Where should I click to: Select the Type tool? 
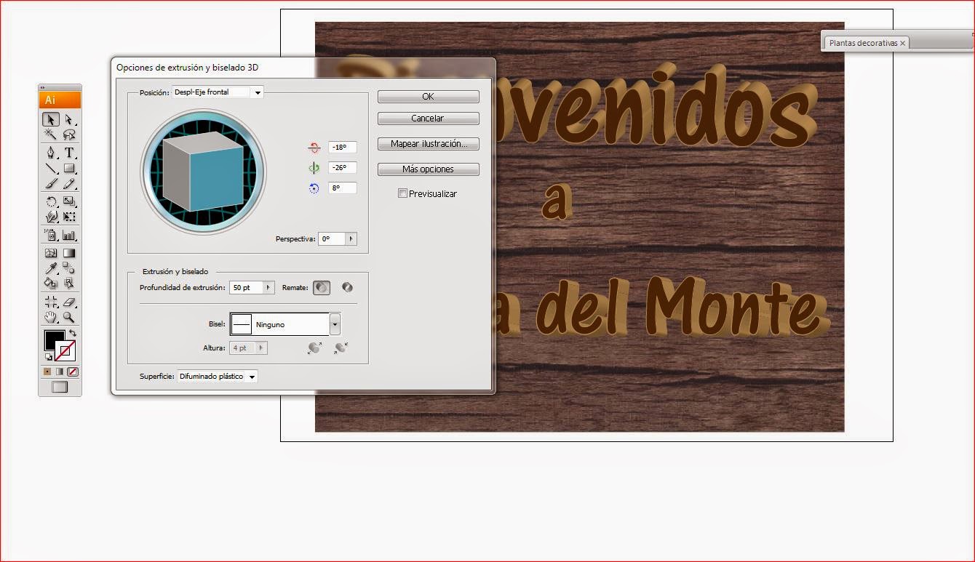tap(69, 153)
